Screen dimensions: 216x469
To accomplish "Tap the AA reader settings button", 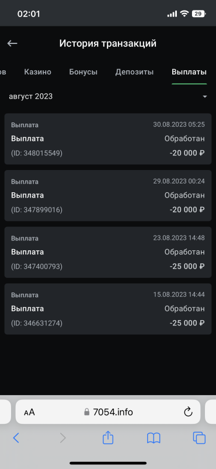I will (x=30, y=413).
